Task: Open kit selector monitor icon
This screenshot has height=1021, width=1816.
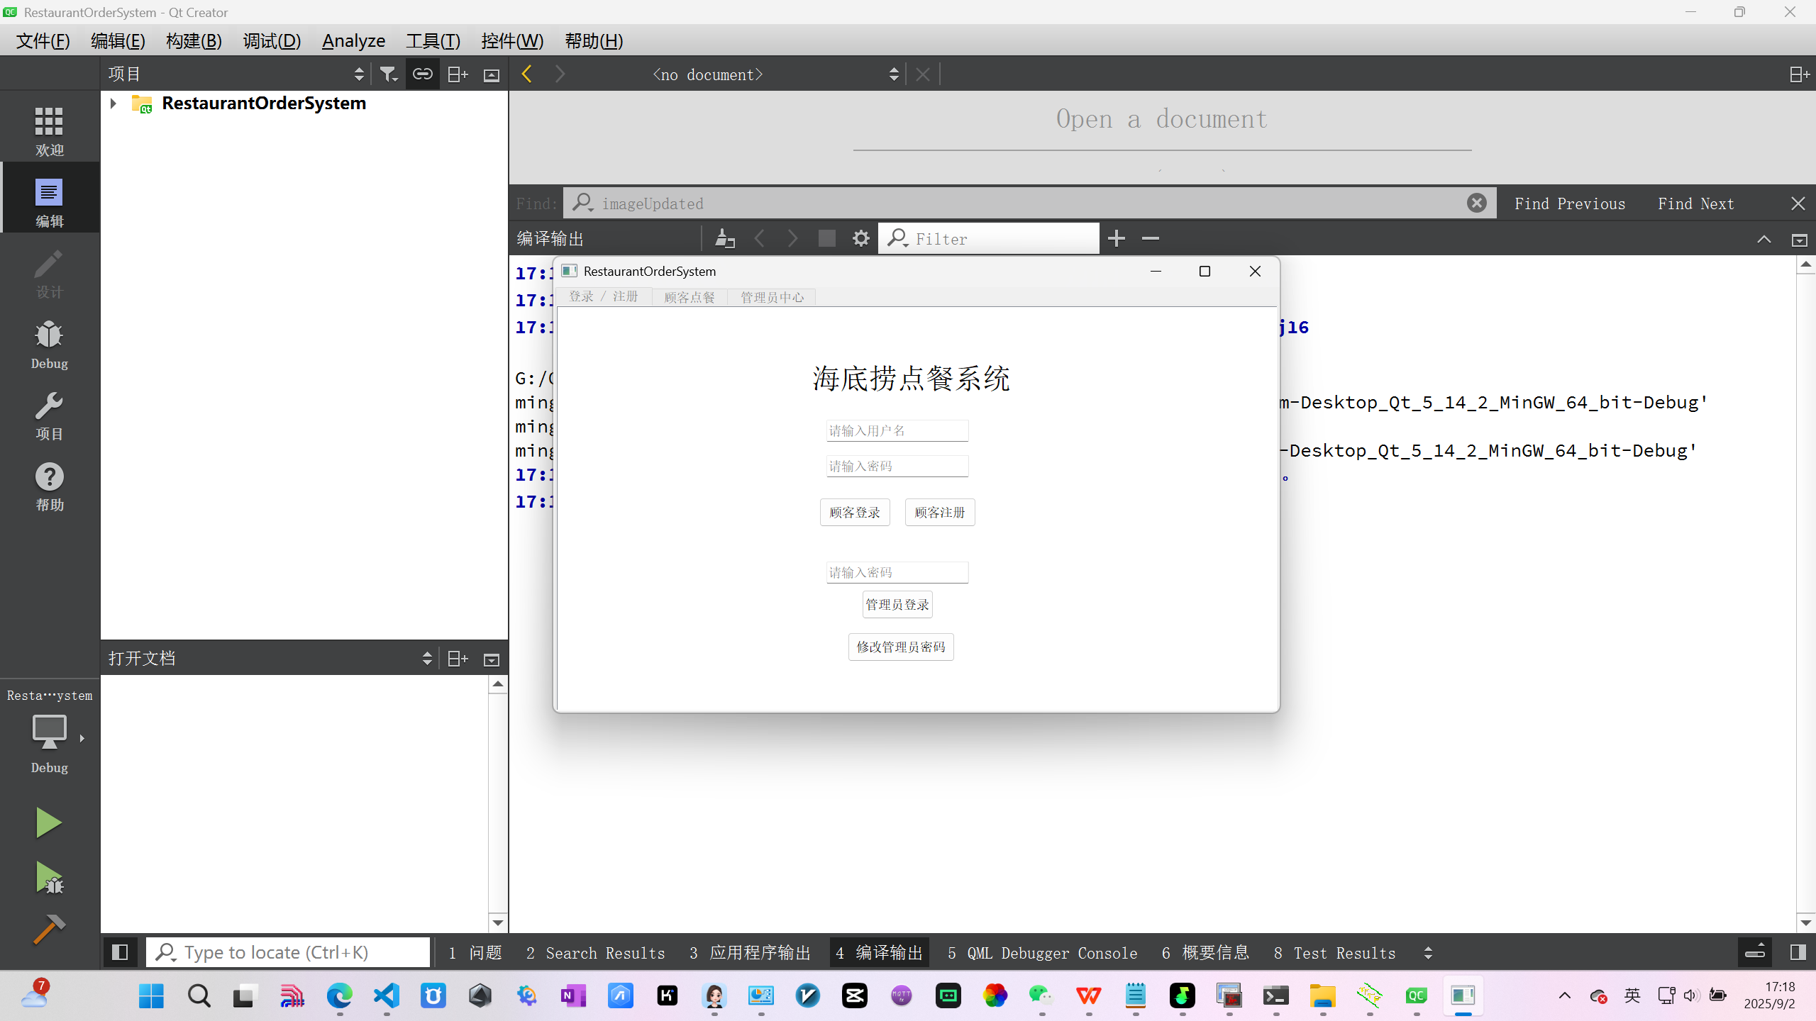Action: pos(49,730)
